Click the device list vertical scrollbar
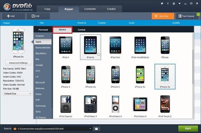 coord(193,66)
